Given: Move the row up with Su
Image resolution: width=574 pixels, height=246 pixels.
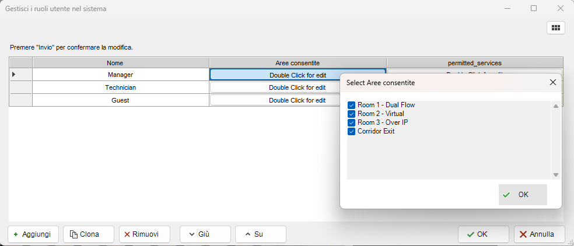Looking at the screenshot, I should click(x=260, y=234).
